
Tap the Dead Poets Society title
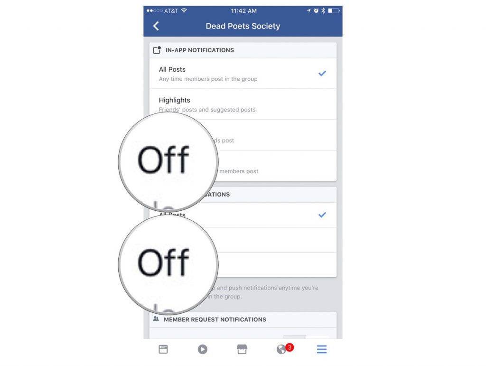[243, 26]
